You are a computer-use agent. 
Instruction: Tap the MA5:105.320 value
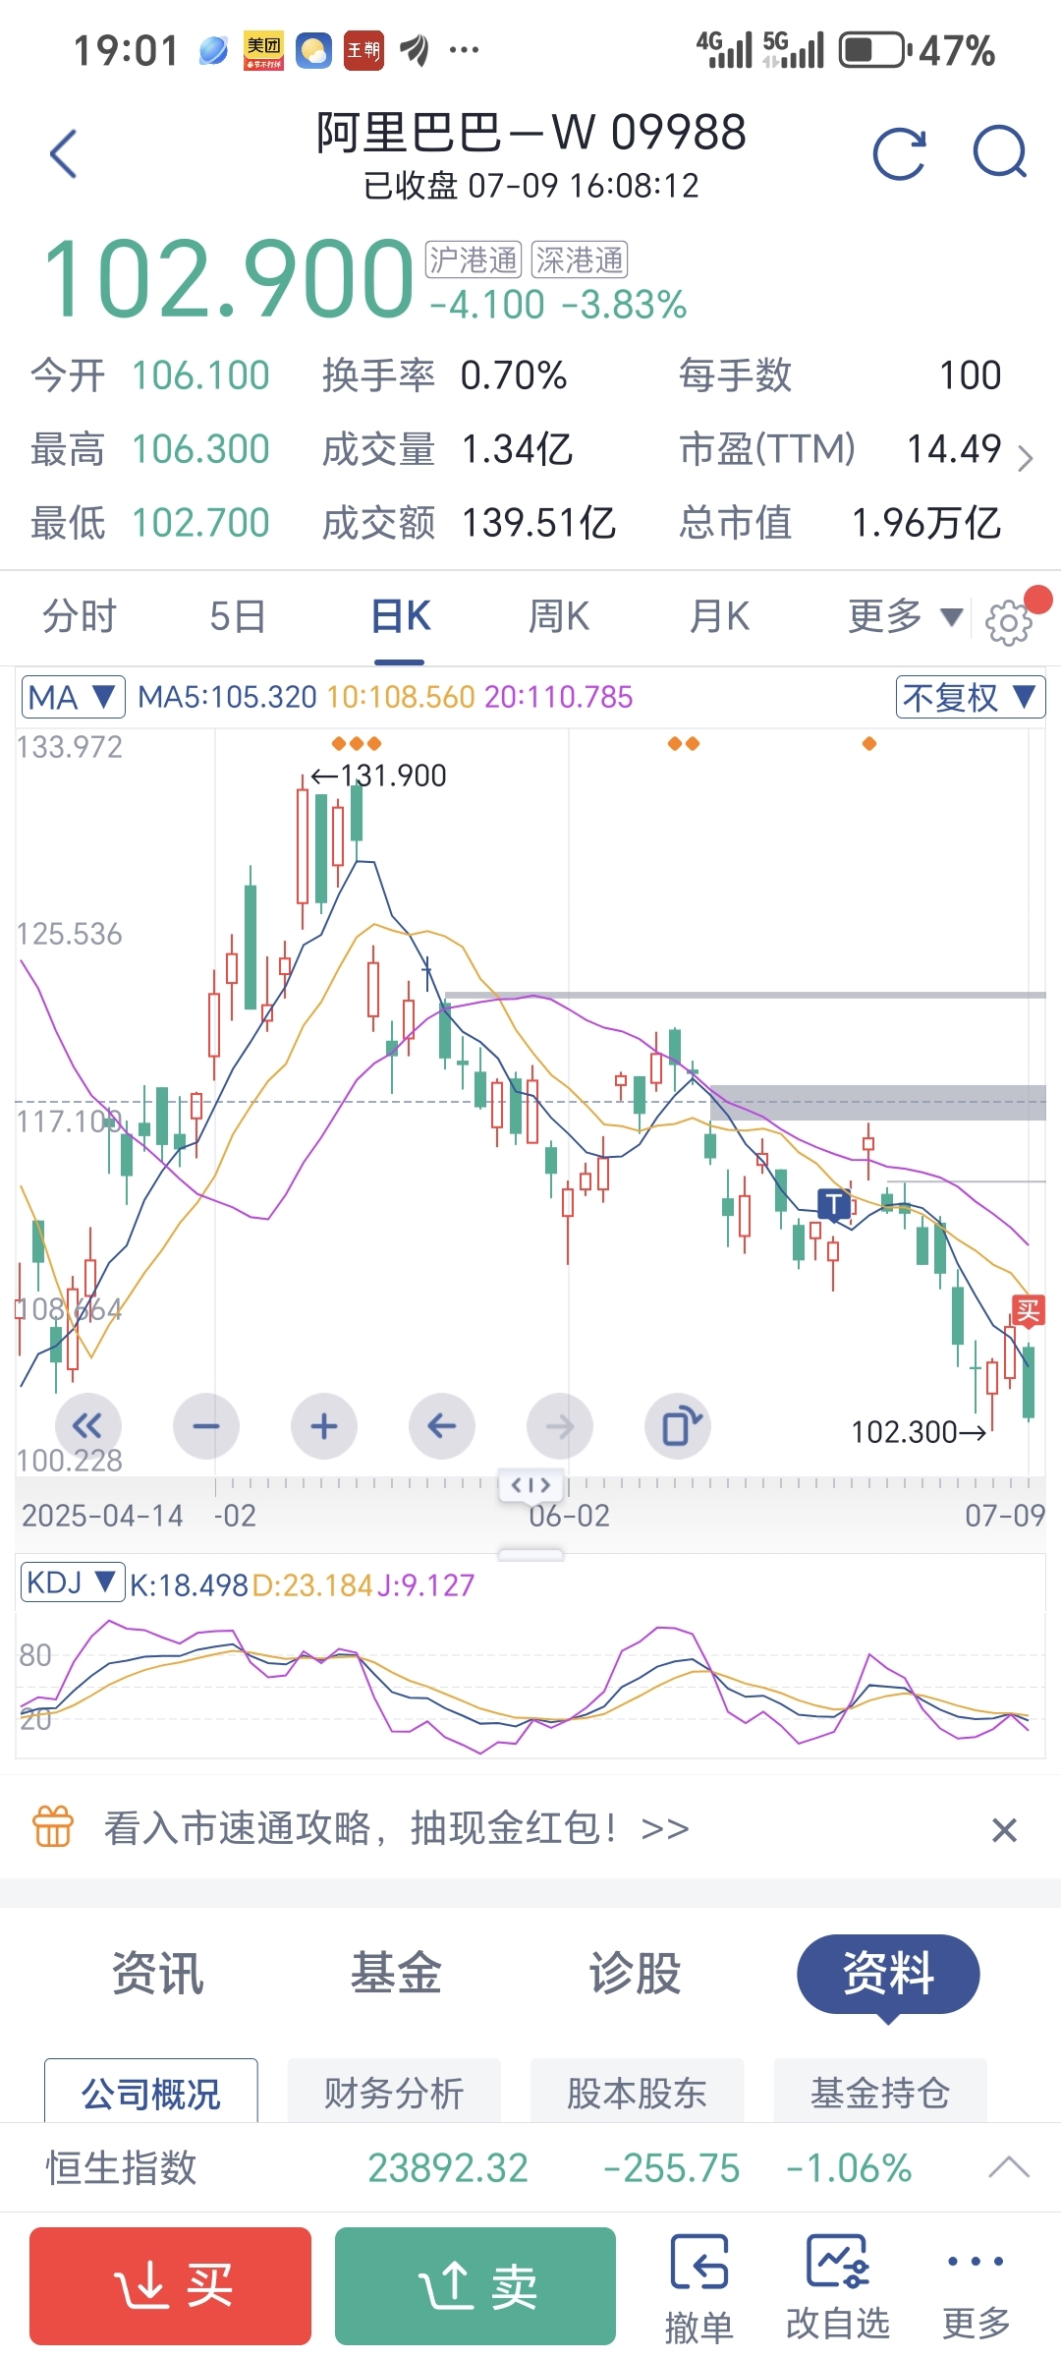click(227, 697)
